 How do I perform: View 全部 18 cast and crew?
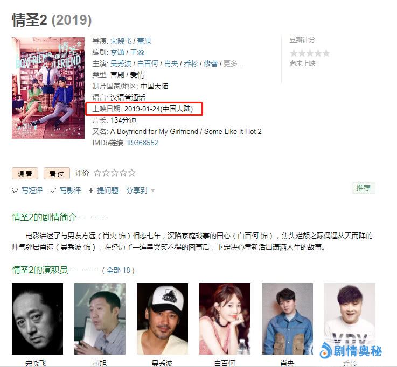pyautogui.click(x=119, y=270)
